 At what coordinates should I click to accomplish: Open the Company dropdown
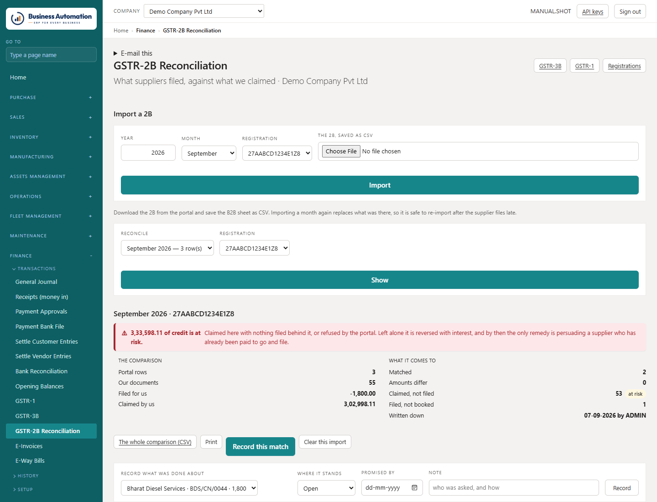click(x=204, y=11)
